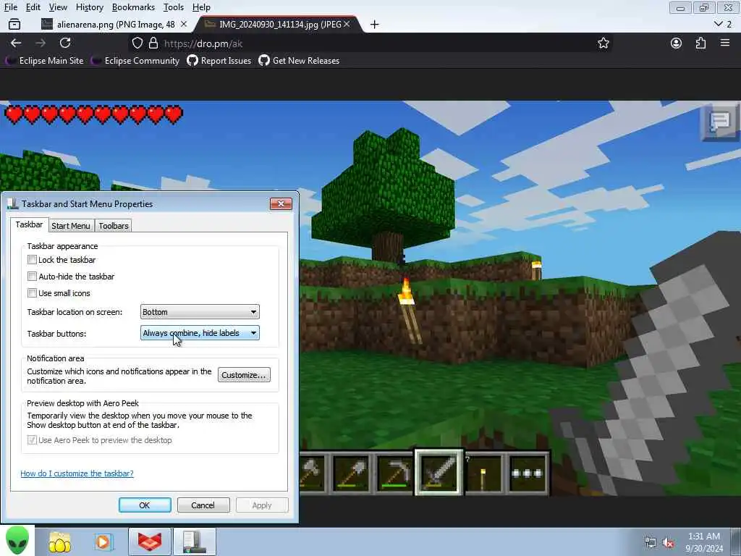Open the Report Issues bookmark
Screen dimensions: 741x556
(x=219, y=61)
